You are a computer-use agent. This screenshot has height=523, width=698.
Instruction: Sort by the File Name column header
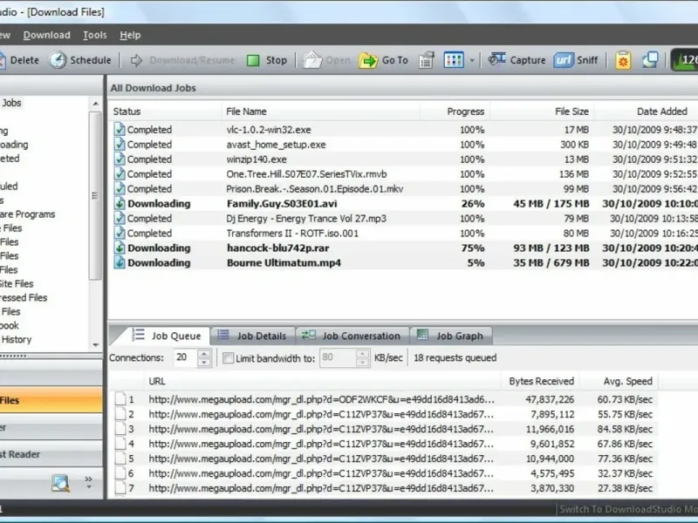pos(321,112)
